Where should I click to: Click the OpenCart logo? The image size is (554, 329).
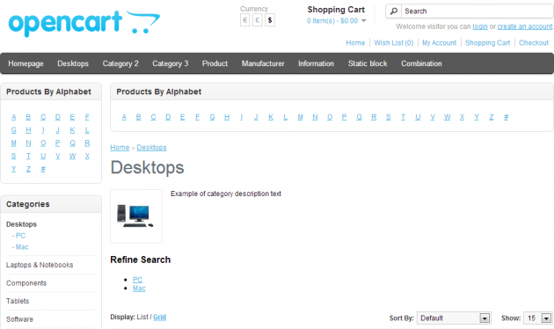[x=84, y=24]
